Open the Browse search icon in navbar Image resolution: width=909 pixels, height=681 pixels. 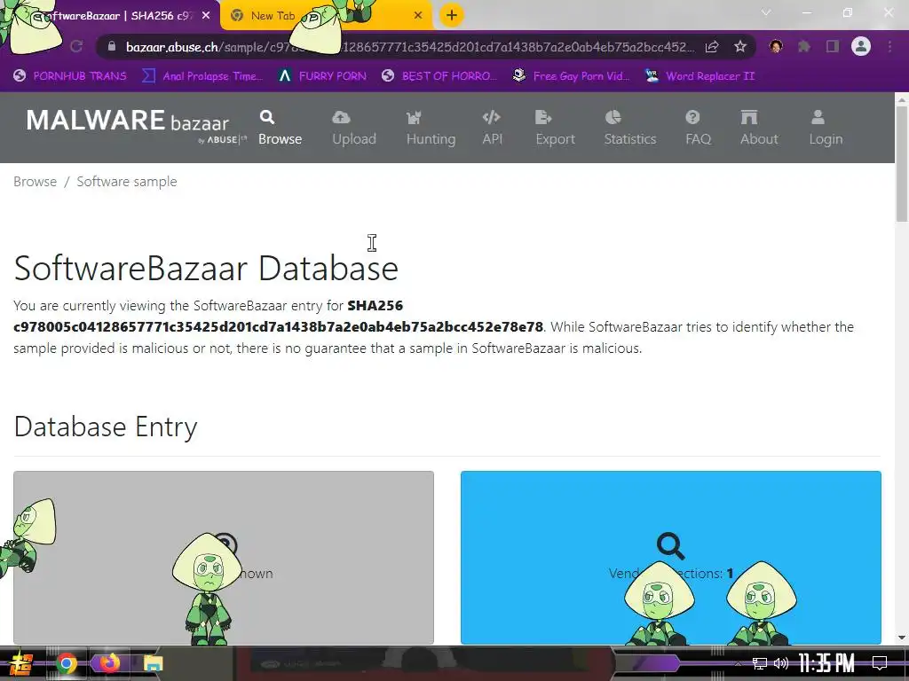point(266,118)
